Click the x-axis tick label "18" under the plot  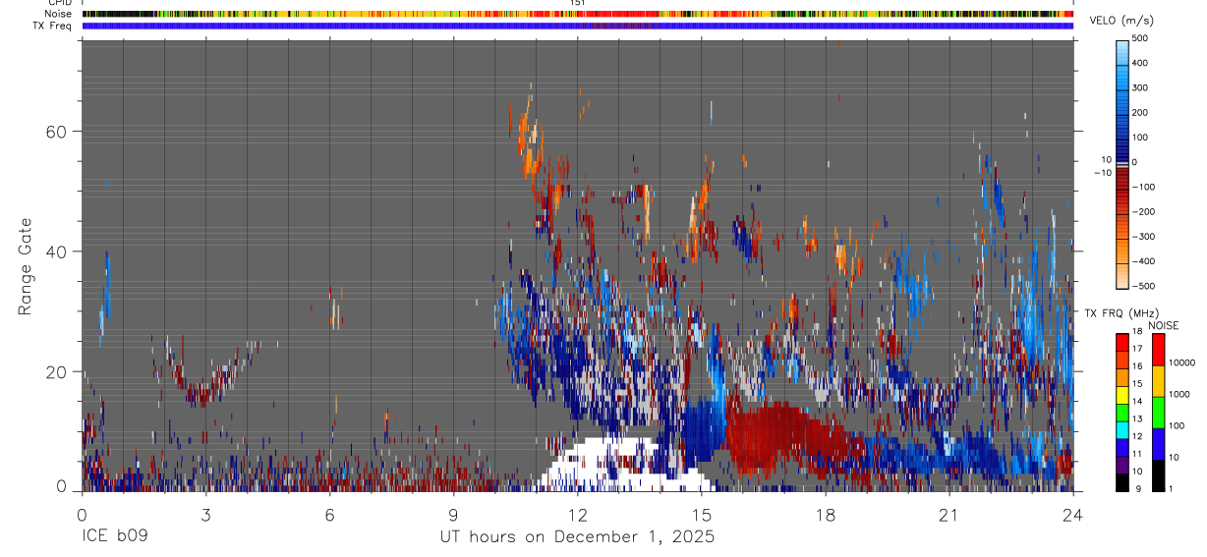[x=825, y=515]
